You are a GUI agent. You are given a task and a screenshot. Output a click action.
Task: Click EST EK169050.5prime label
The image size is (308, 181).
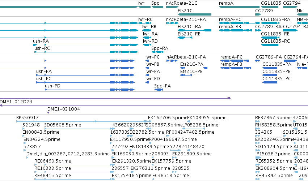tap(131, 154)
